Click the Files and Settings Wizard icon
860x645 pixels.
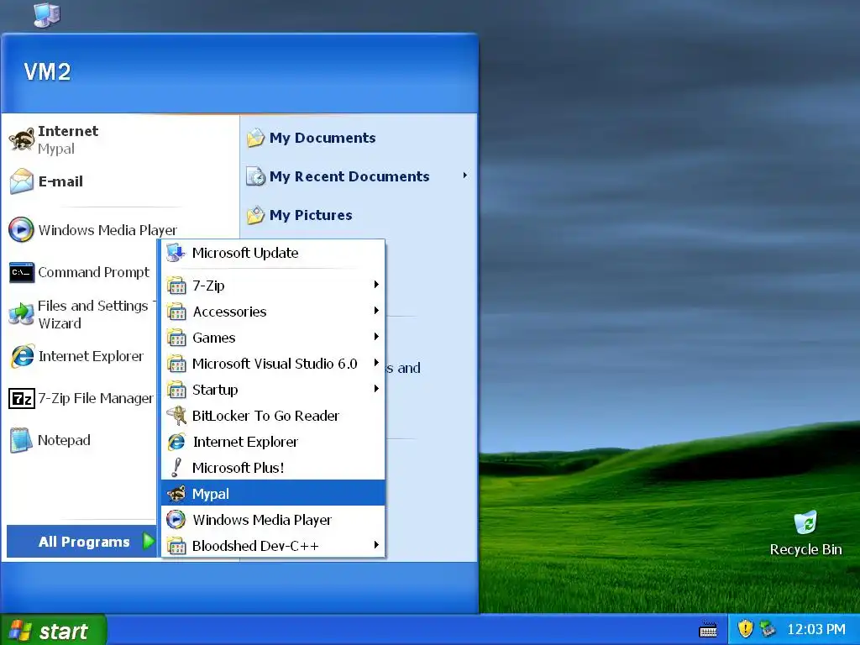click(21, 314)
